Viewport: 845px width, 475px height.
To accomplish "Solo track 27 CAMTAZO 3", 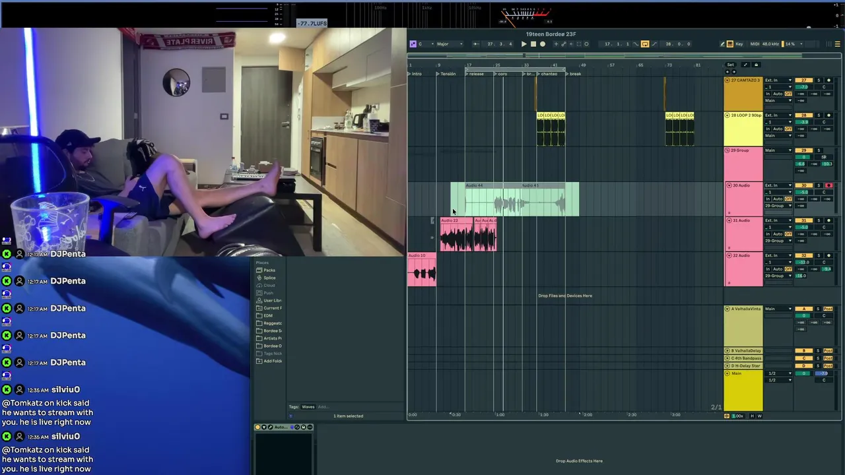I will [819, 80].
